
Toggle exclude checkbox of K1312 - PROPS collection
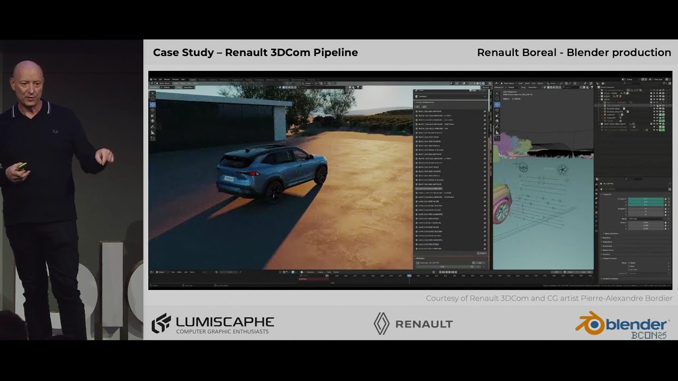tap(651, 93)
